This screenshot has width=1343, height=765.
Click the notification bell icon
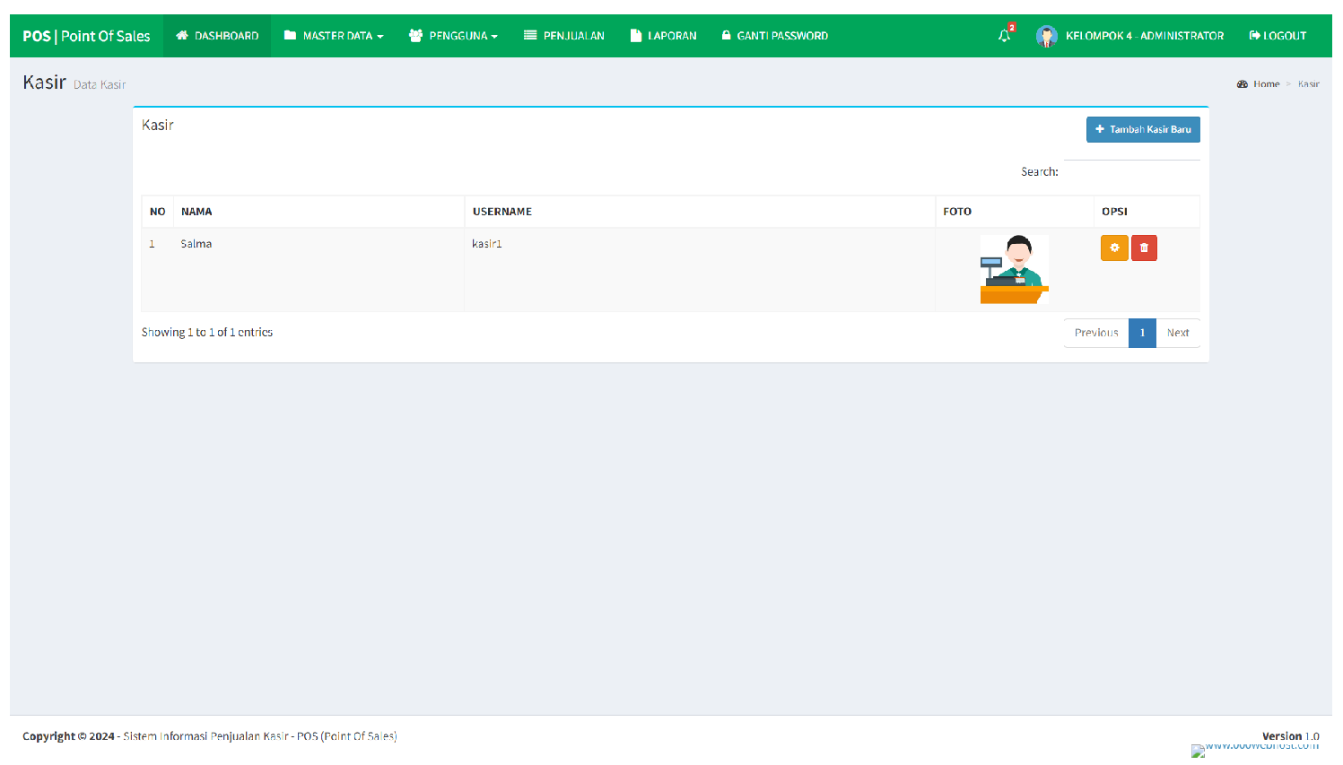1004,35
